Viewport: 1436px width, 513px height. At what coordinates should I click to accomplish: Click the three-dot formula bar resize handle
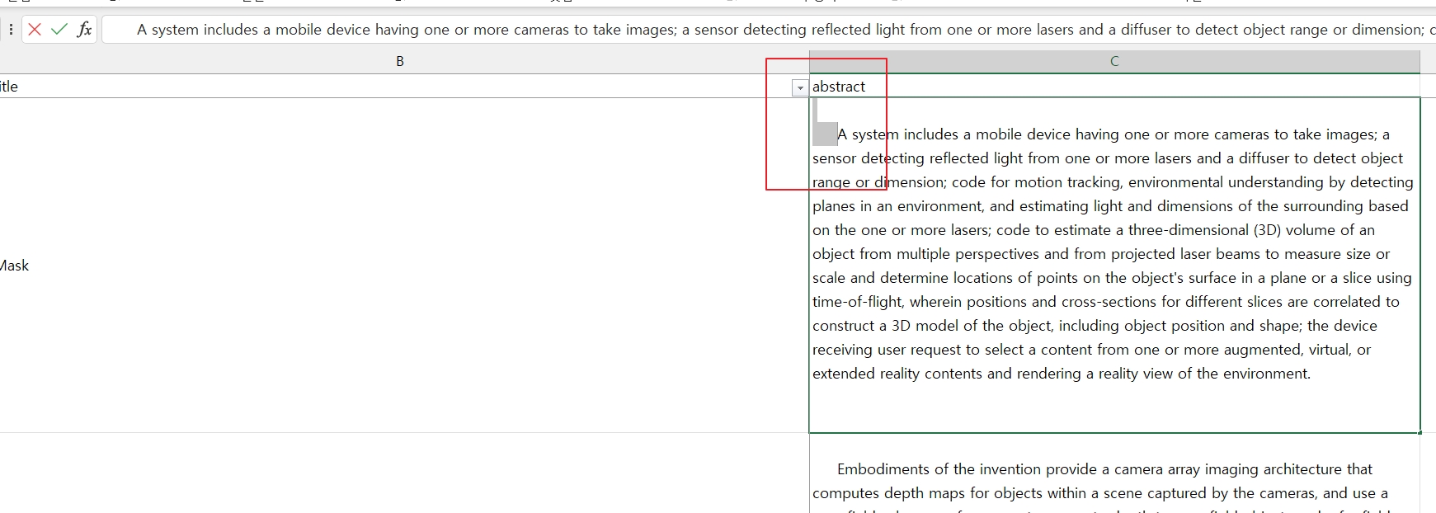click(11, 30)
